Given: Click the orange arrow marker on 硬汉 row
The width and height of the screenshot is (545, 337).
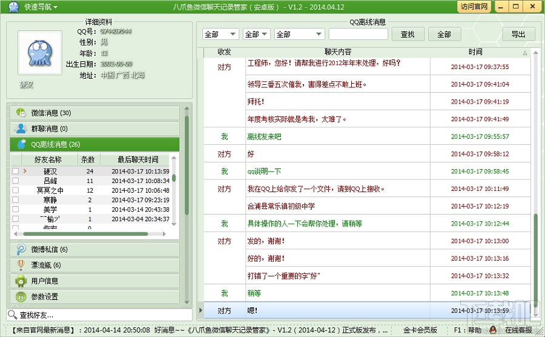Looking at the screenshot, I should pos(25,171).
